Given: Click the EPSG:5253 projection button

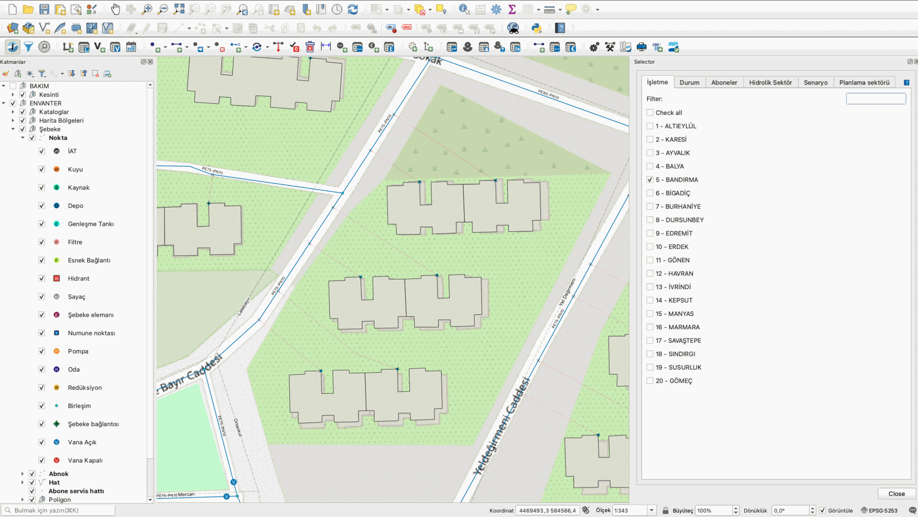Looking at the screenshot, I should pos(879,510).
